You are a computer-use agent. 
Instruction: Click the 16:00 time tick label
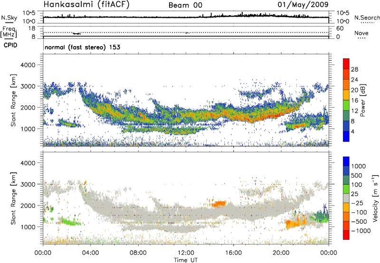[x=234, y=253]
